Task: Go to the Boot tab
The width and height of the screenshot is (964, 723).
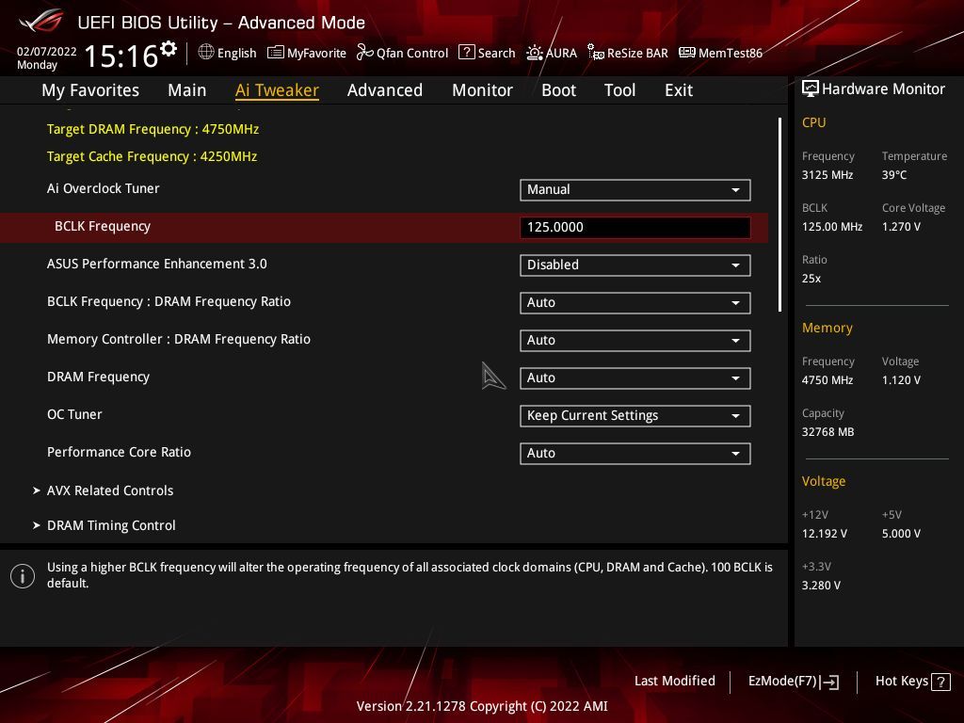Action: (x=559, y=90)
